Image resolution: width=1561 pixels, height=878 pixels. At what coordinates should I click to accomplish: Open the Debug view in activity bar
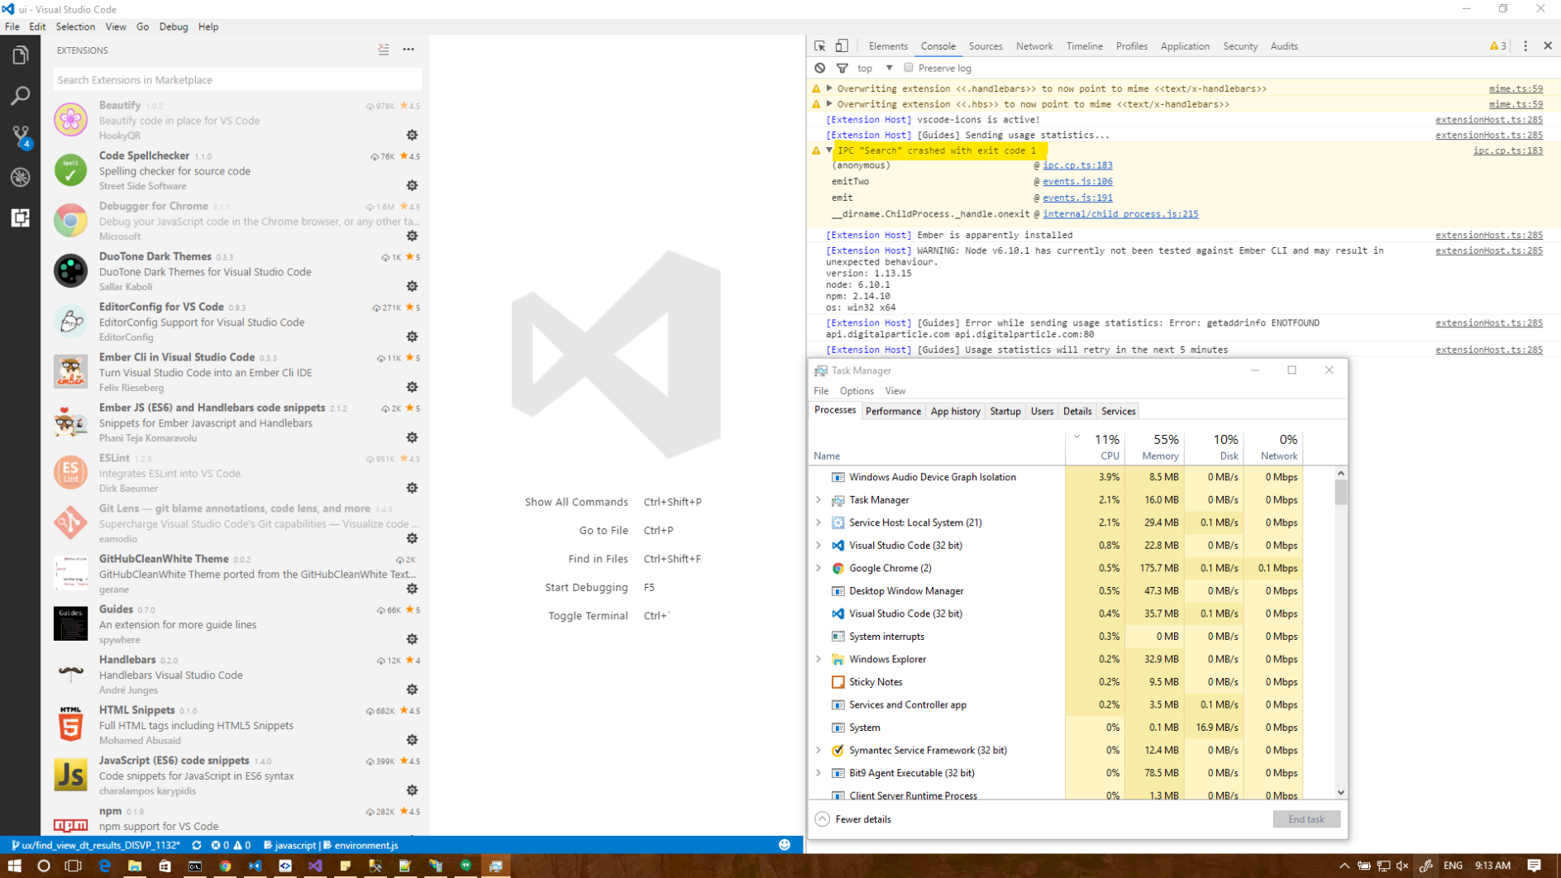coord(20,177)
